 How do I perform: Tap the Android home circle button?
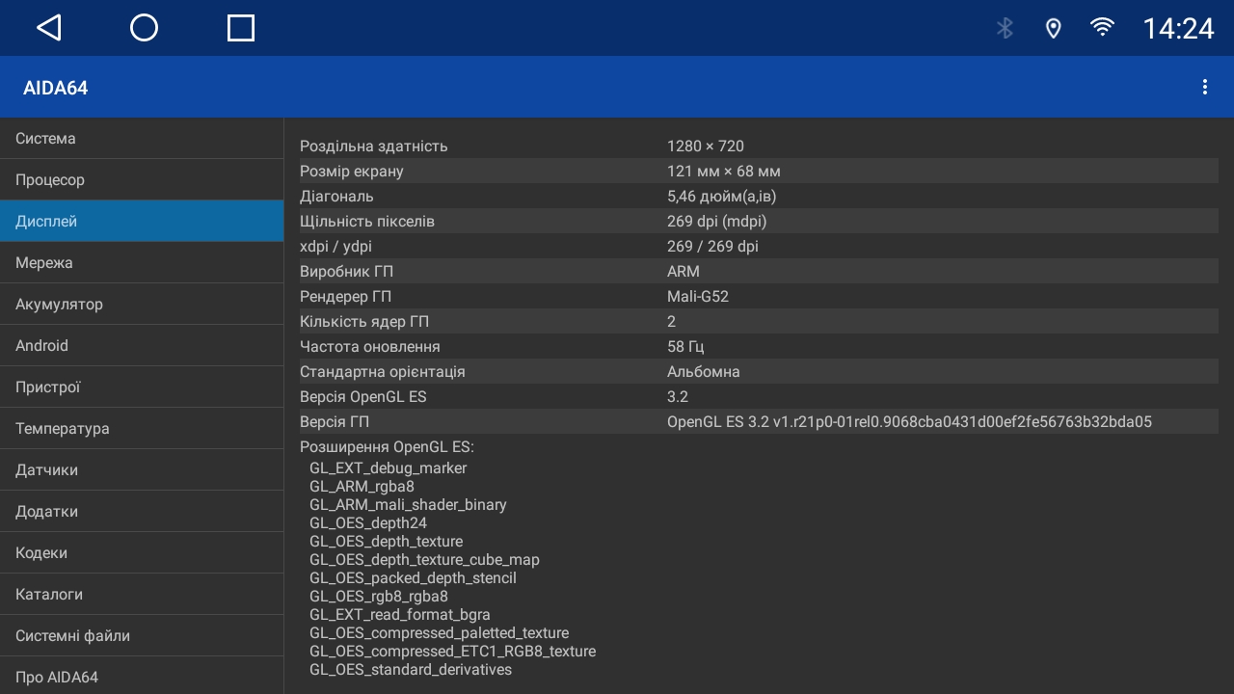pyautogui.click(x=144, y=28)
